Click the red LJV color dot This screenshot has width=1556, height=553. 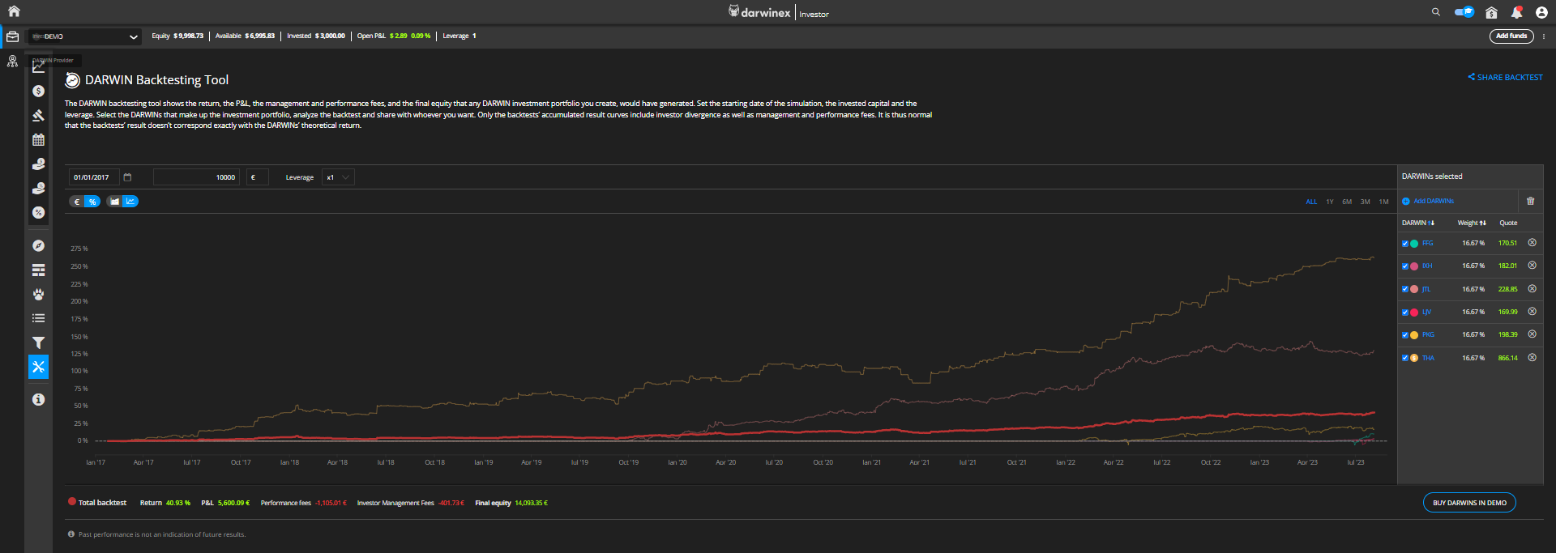click(1414, 313)
